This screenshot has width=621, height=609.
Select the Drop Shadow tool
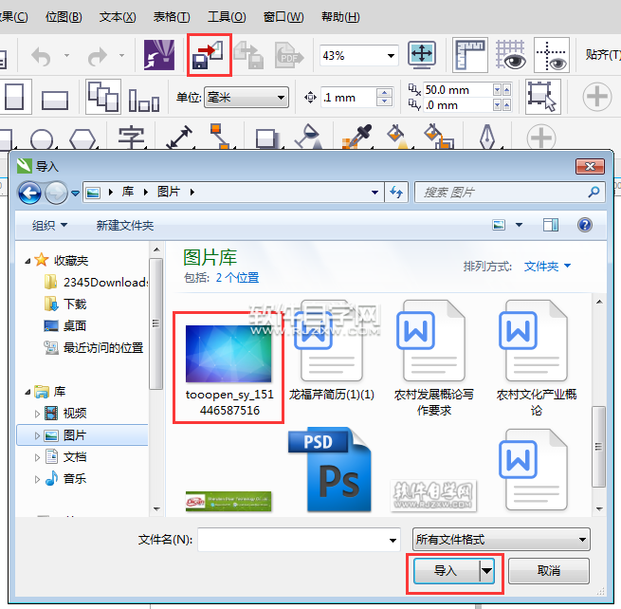point(267,139)
